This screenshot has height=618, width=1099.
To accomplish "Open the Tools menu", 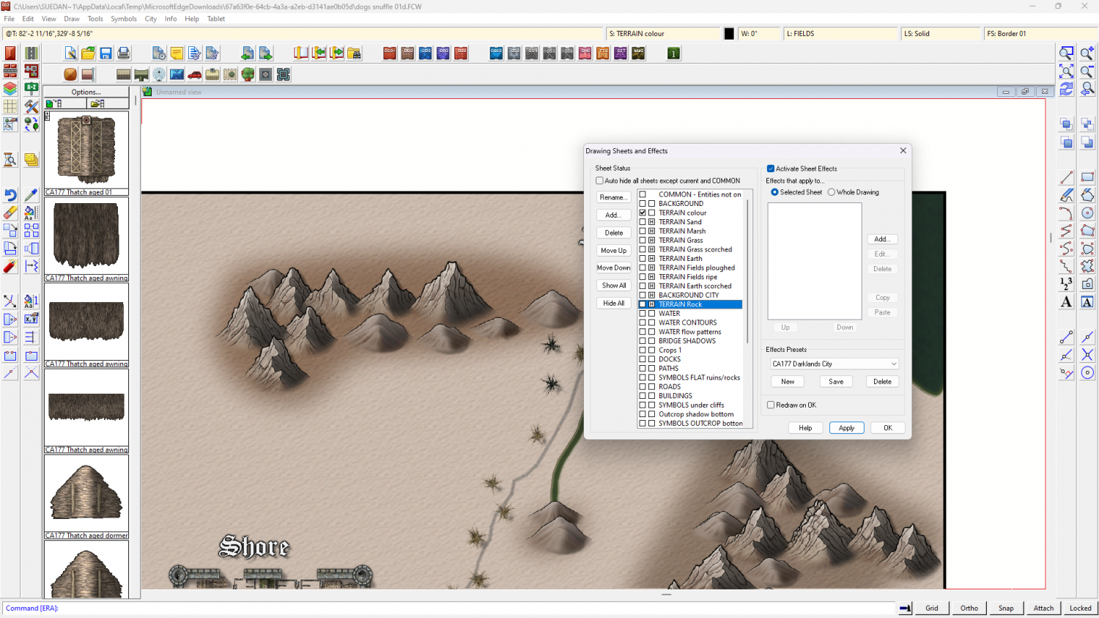I will point(95,19).
